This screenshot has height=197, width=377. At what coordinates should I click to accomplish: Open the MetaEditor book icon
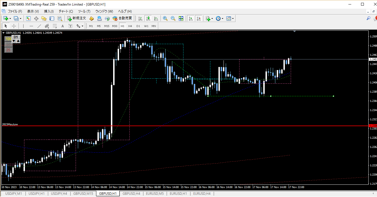pyautogui.click(x=92, y=18)
